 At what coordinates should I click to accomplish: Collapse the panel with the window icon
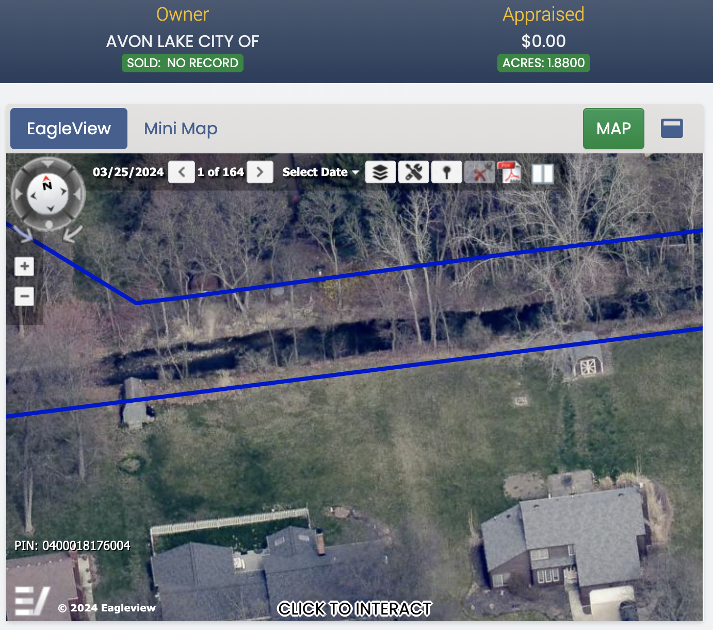click(x=672, y=128)
